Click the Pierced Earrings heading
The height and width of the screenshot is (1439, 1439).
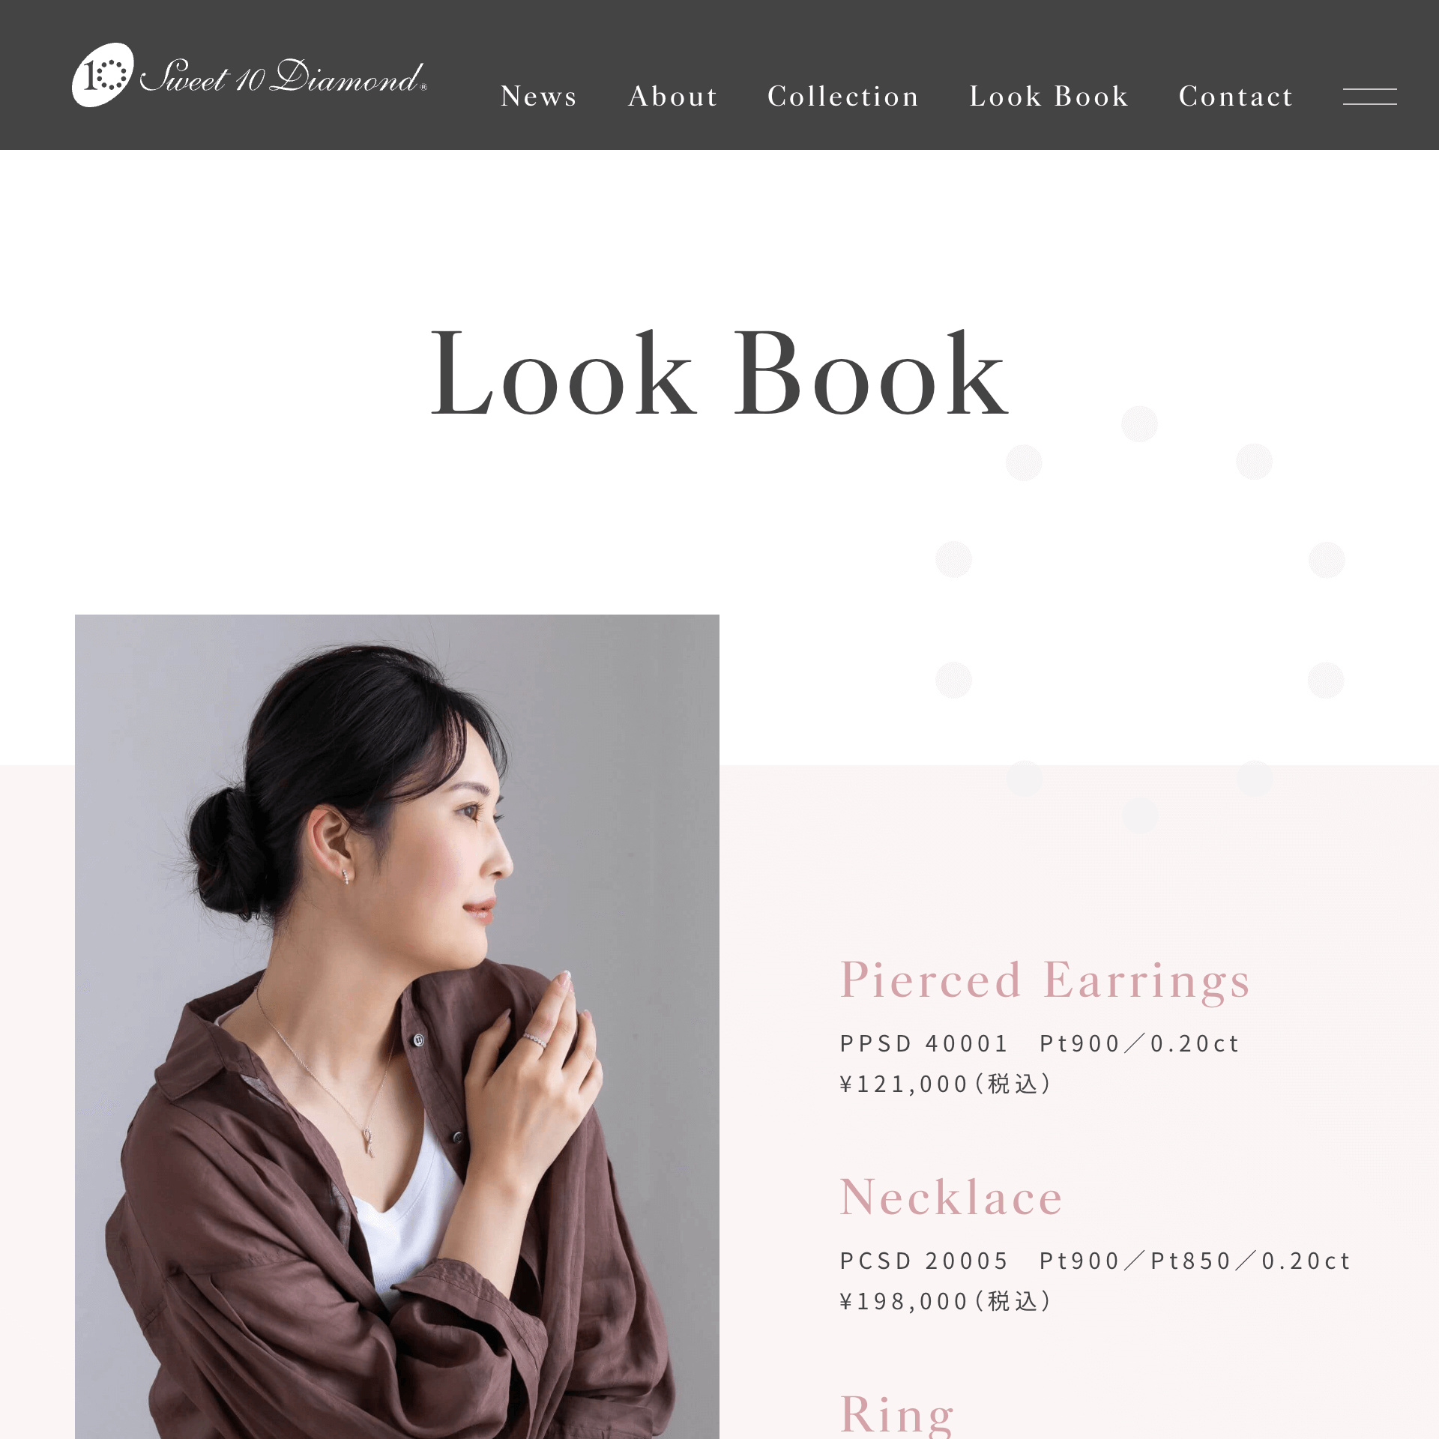1046,980
